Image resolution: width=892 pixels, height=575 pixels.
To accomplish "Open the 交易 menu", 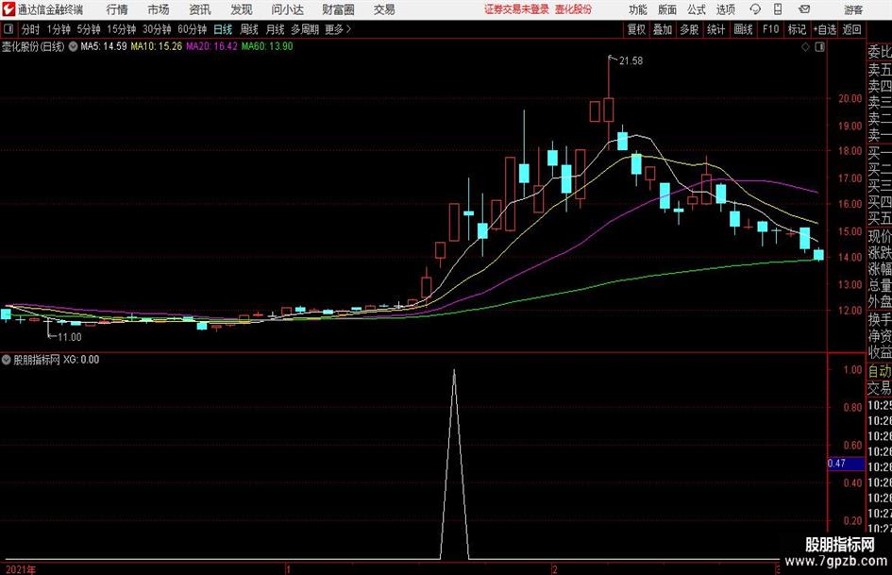I will [384, 9].
